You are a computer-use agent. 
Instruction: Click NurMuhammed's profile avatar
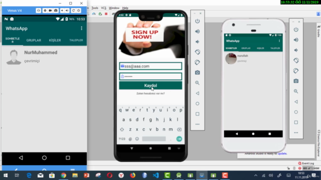click(x=14, y=57)
